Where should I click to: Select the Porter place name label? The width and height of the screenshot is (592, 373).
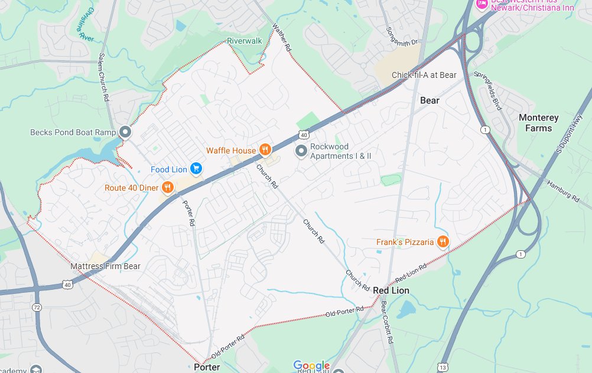pos(207,367)
